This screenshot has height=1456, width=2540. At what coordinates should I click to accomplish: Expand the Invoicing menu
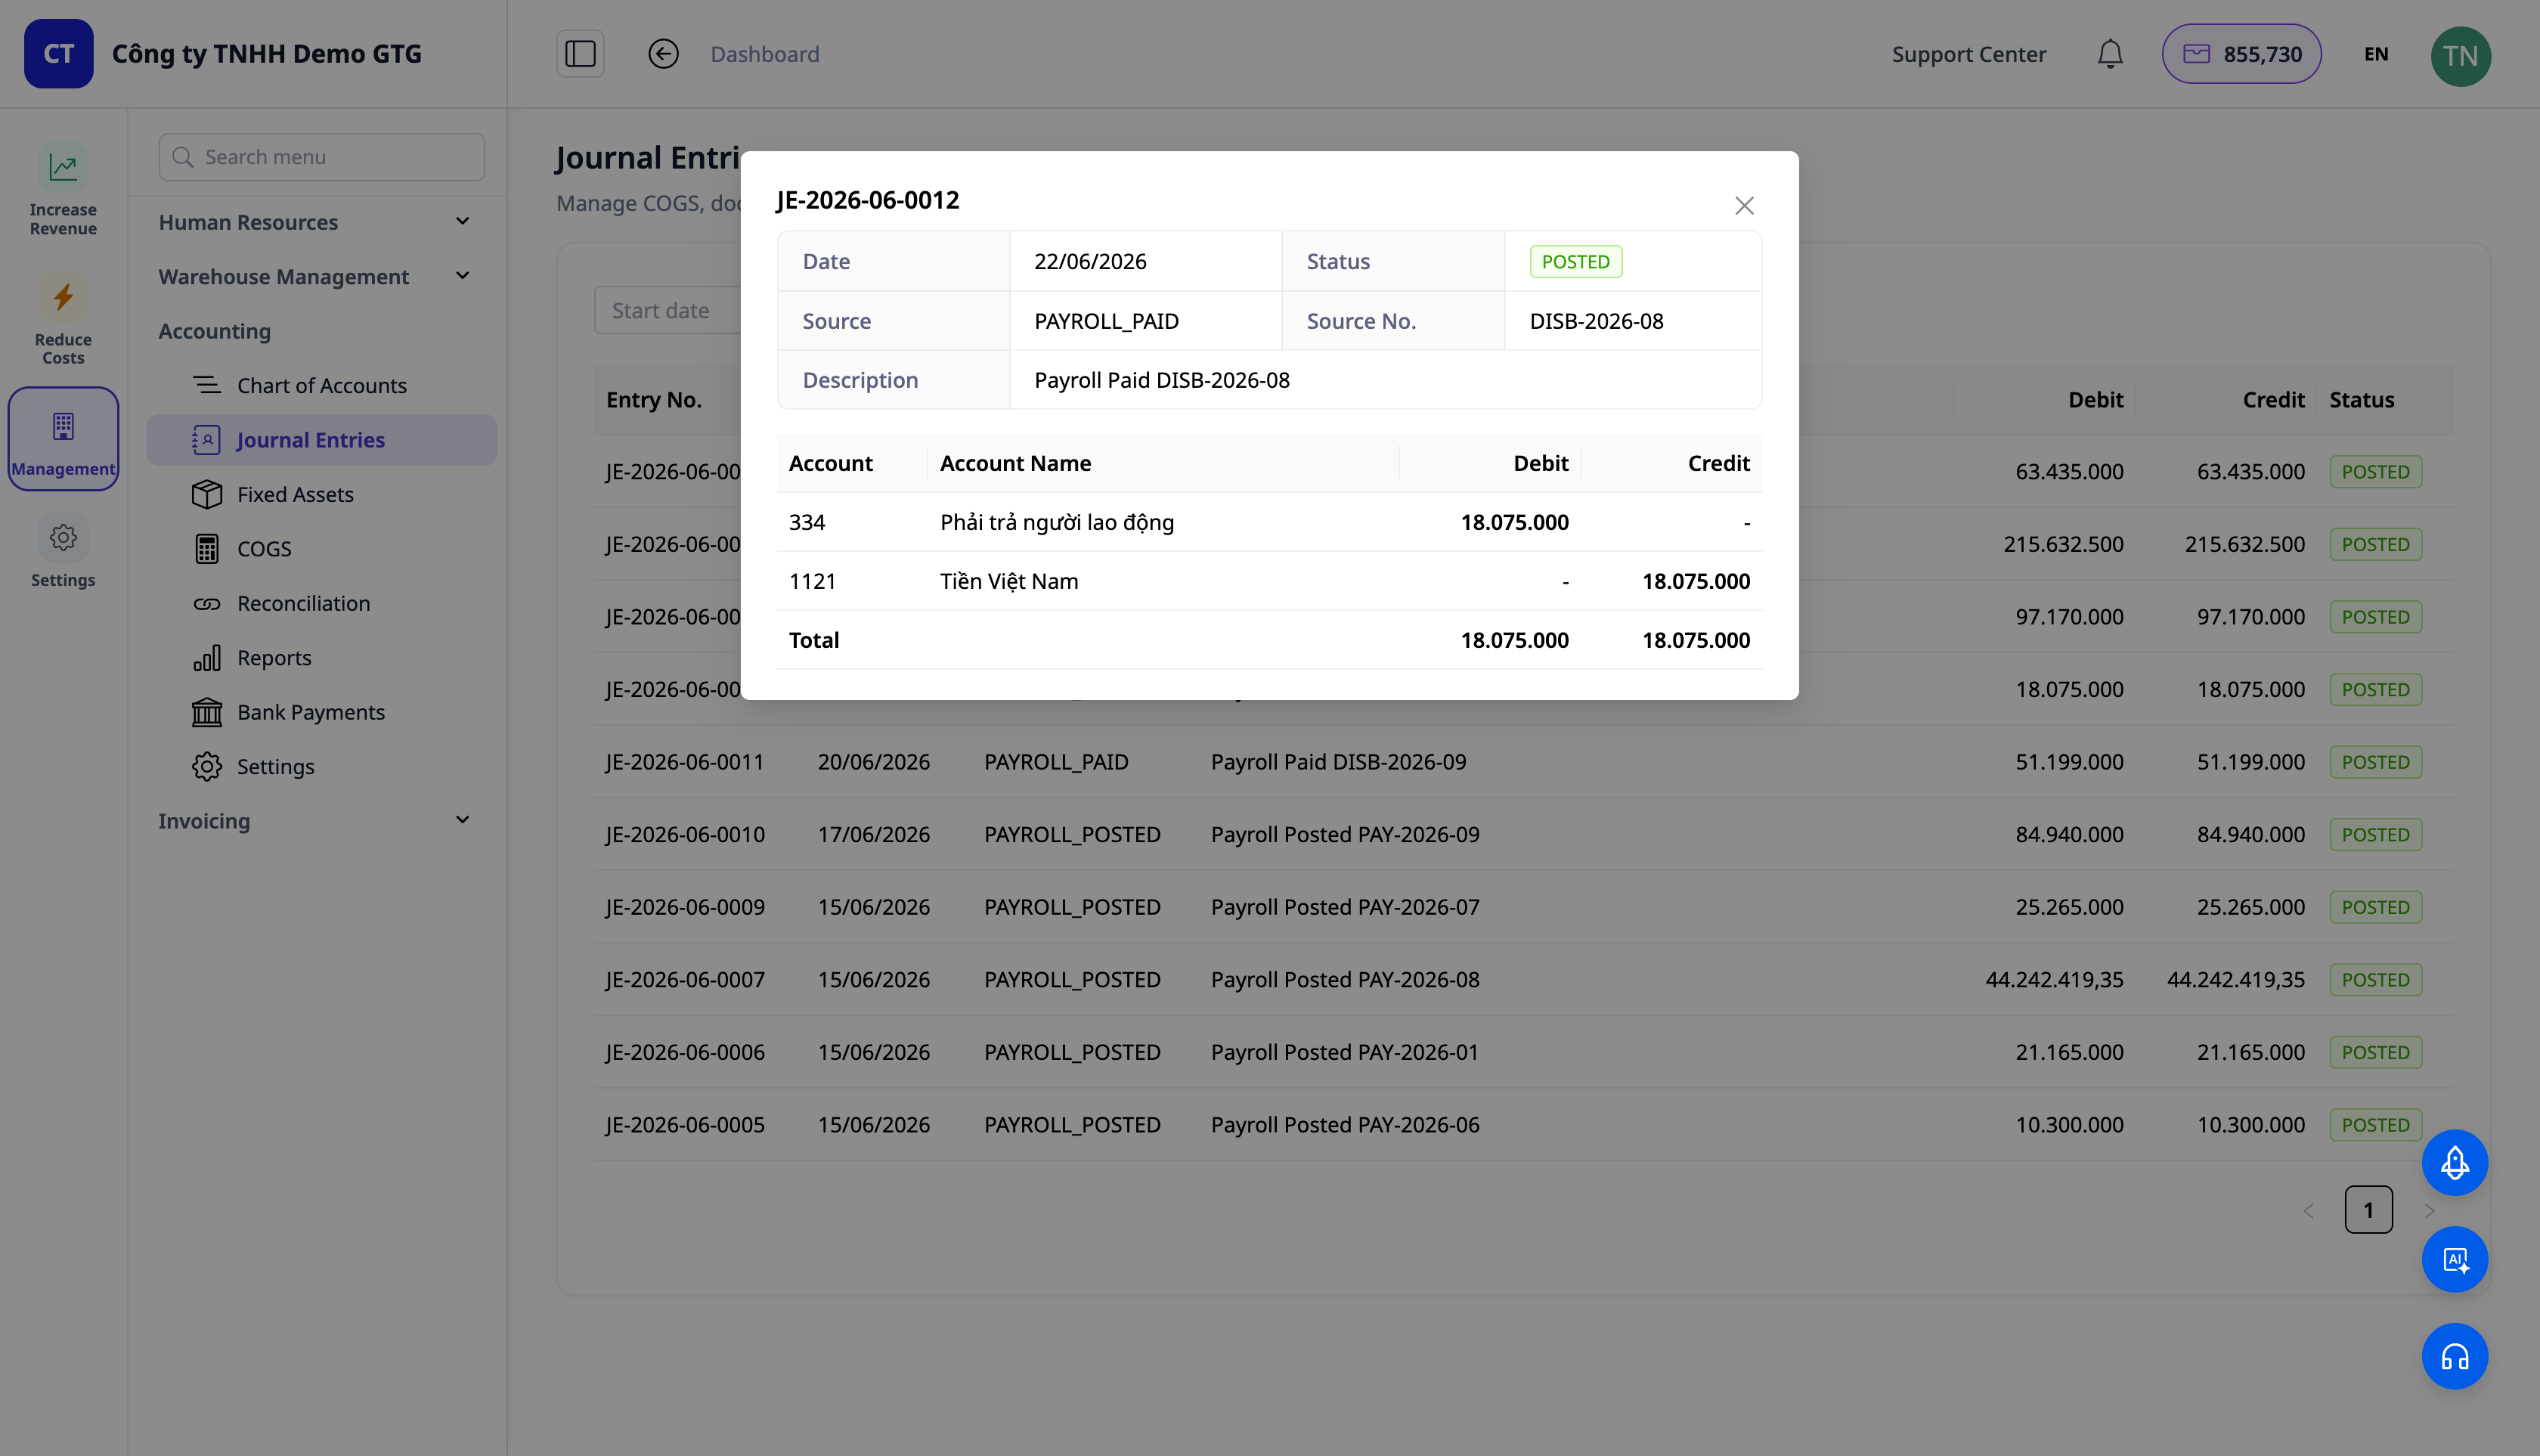pos(314,821)
